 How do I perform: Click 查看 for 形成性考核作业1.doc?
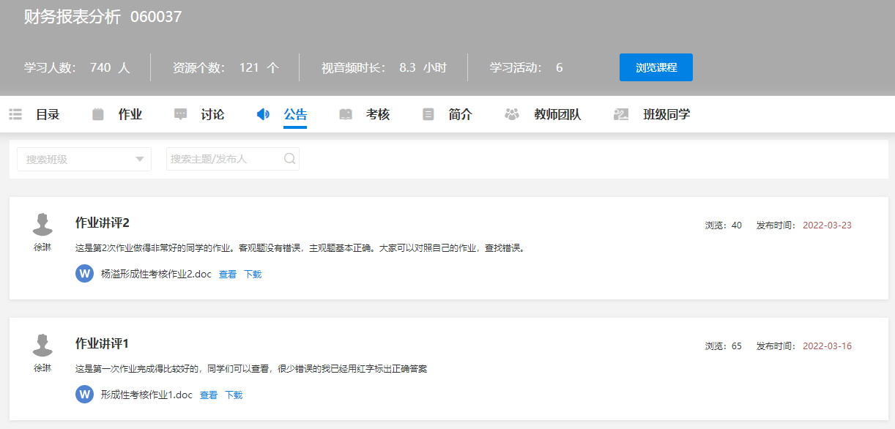pos(209,395)
